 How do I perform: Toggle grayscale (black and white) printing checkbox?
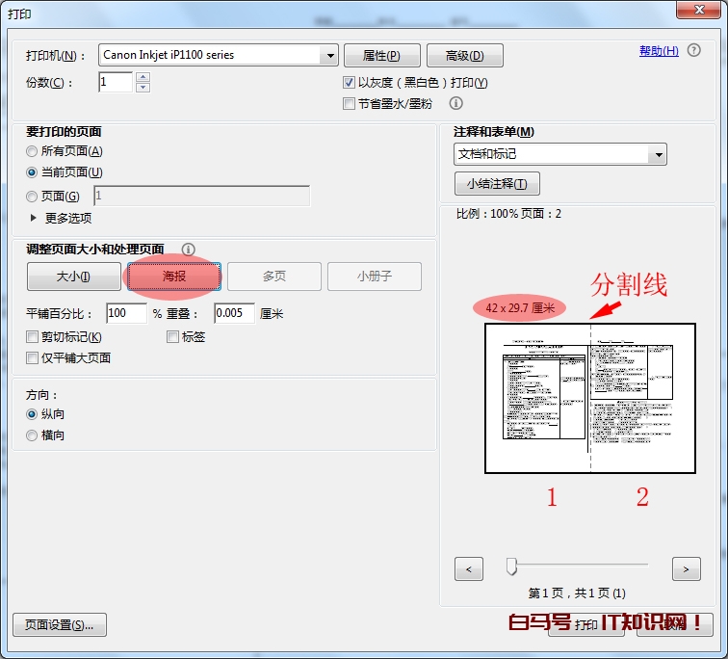click(349, 83)
